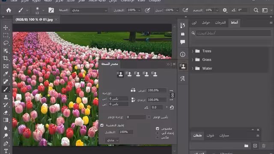The width and height of the screenshot is (274, 154).
Task: Enable airbrush-style build-up icon
Action: pos(185,10)
